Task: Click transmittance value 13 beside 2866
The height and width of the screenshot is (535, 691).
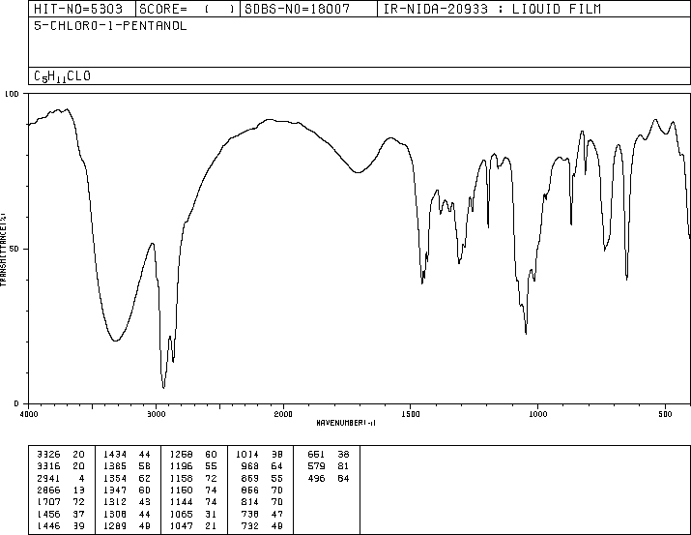Action: tap(79, 490)
